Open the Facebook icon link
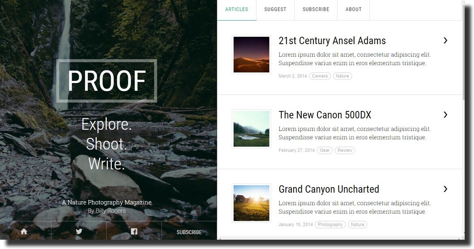 (x=134, y=232)
